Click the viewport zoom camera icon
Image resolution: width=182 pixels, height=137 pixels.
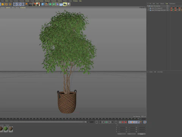coord(142,8)
